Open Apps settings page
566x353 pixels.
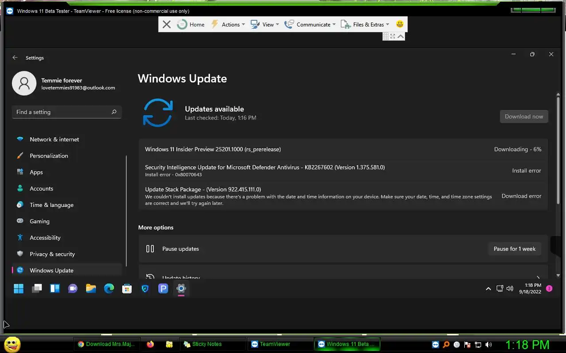tap(67, 172)
